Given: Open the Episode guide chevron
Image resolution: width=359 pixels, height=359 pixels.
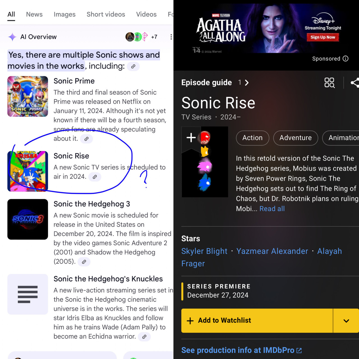Looking at the screenshot, I should click(x=247, y=83).
